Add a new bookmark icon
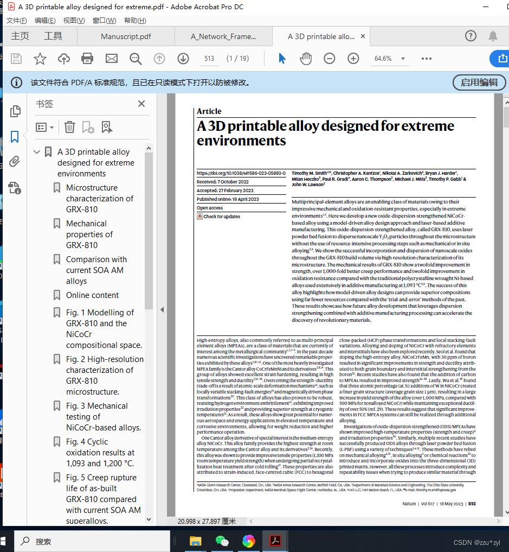This screenshot has height=552, width=509. [88, 127]
